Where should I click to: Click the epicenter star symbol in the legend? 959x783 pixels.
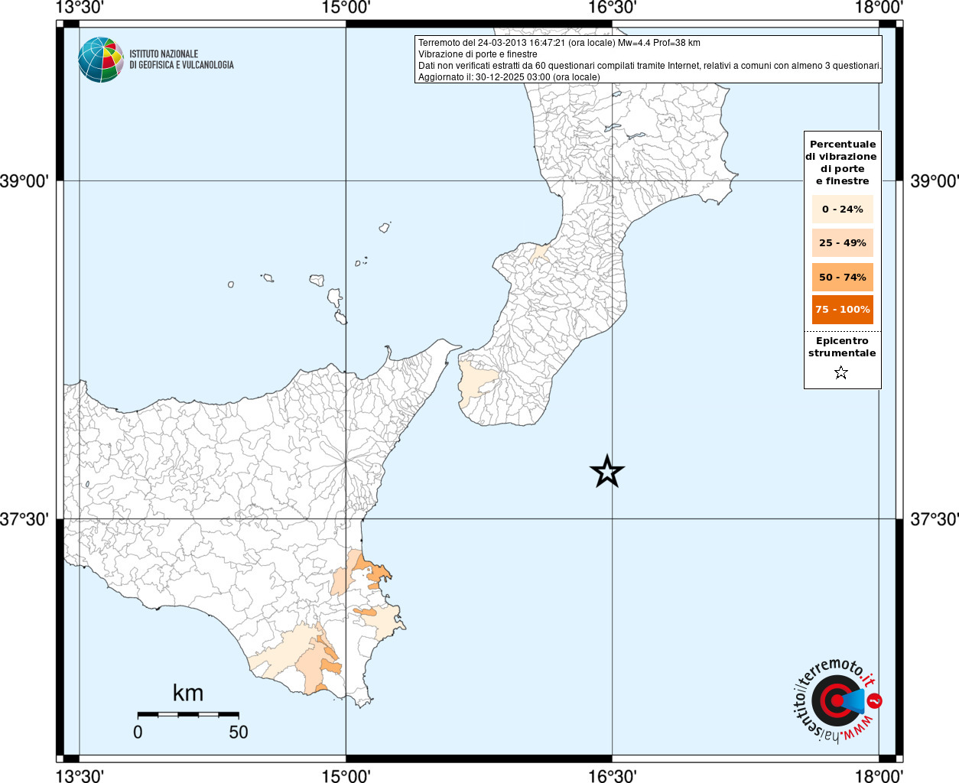[841, 373]
